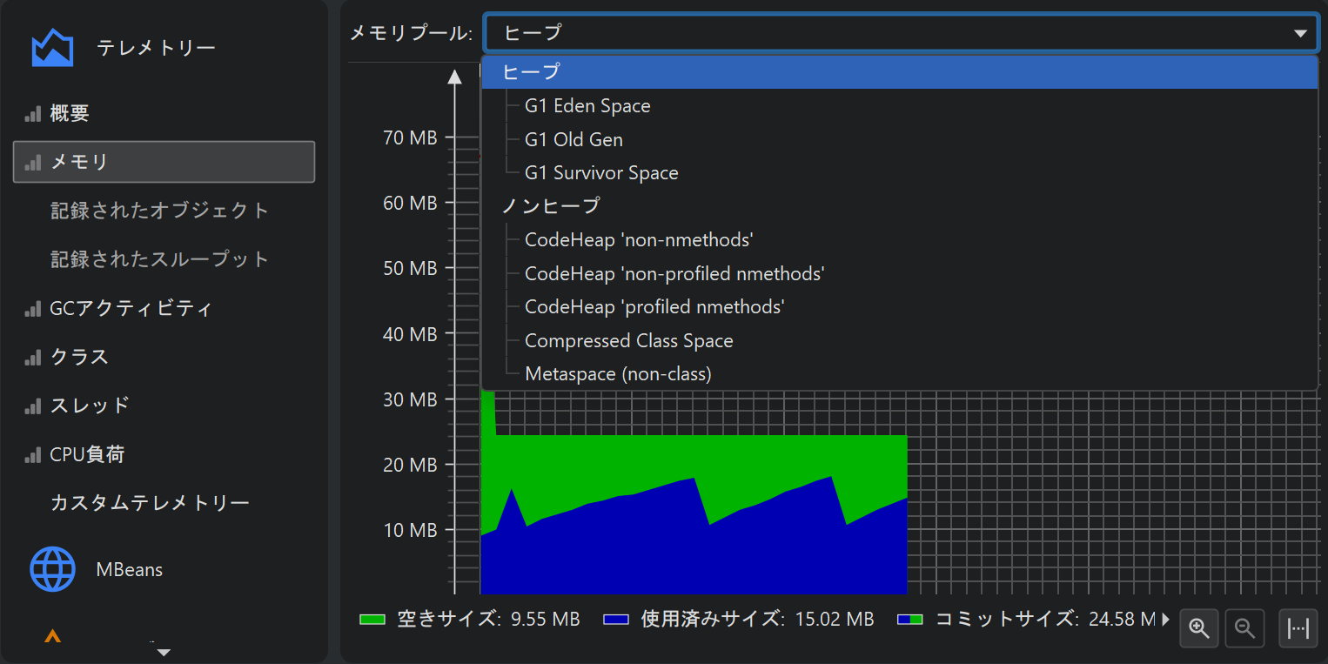The height and width of the screenshot is (664, 1328).
Task: Select Compressed Class Space option
Action: click(628, 341)
